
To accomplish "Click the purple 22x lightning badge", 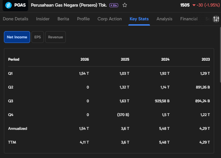I will 114,5.
